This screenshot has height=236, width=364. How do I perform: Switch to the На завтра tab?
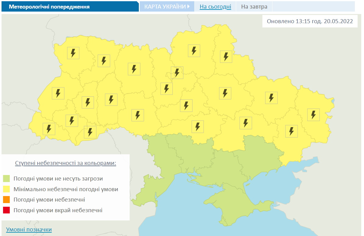click(254, 6)
